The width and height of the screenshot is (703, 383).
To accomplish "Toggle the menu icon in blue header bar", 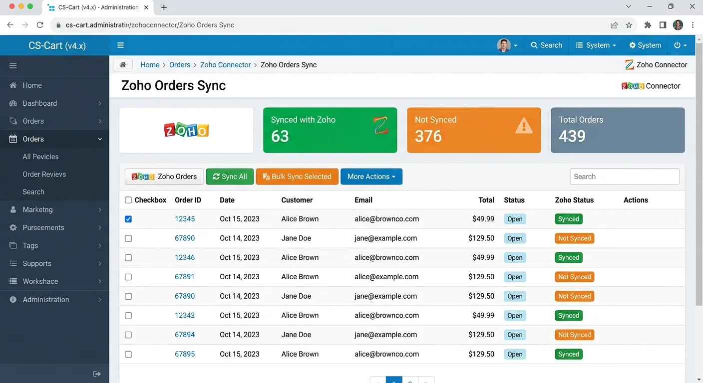I will coord(120,45).
